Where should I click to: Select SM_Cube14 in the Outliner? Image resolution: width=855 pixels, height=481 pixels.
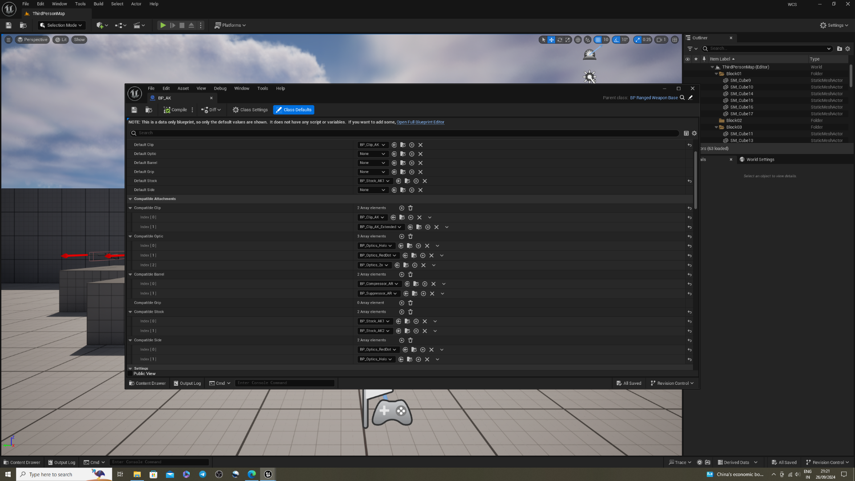(x=742, y=94)
